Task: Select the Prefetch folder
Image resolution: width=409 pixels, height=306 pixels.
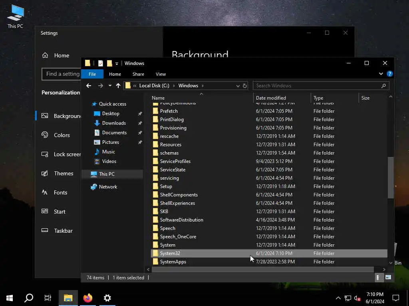Action: 269,111
